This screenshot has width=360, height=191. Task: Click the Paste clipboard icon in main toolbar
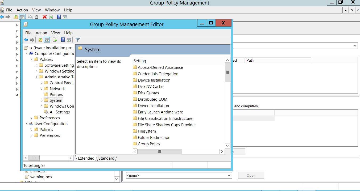[x=36, y=17]
